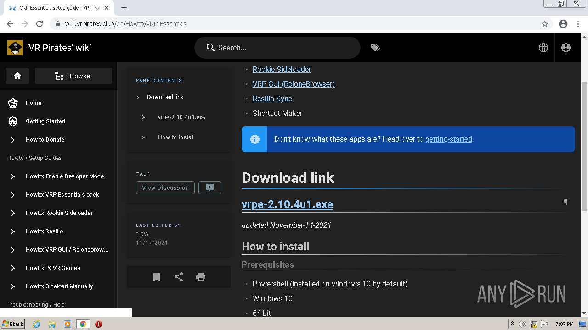View site info via padlock icon
The width and height of the screenshot is (588, 330).
tap(58, 24)
